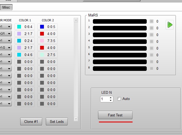Increment LED N with the up arrow
182x135 pixels.
(x=111, y=98)
